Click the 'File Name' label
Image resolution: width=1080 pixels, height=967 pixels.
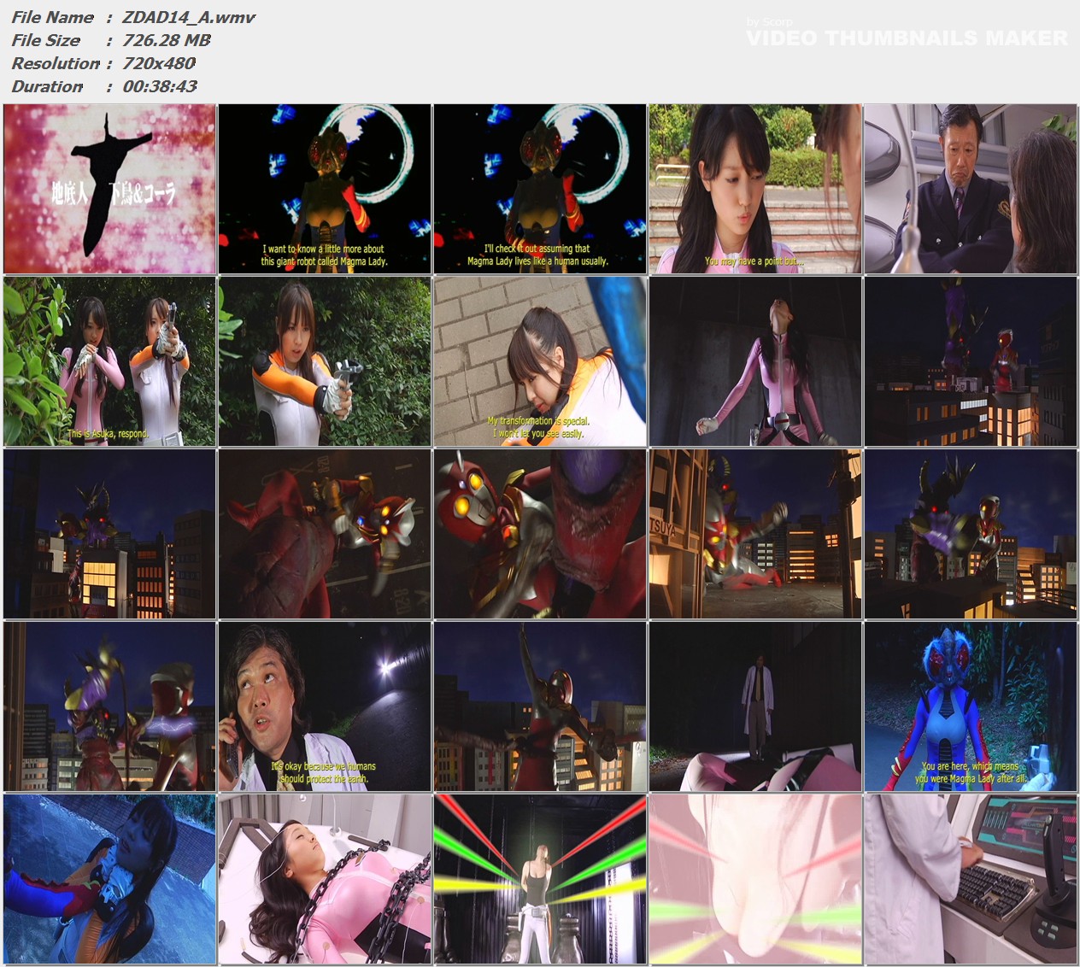(x=53, y=17)
